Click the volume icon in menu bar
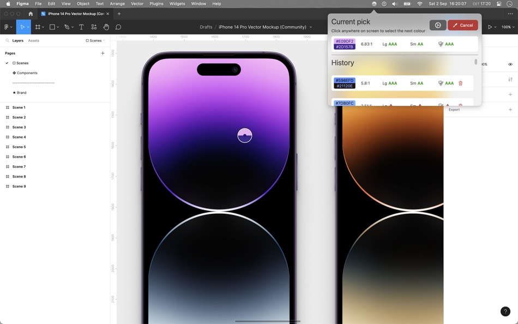Screen dimensions: 518x324 point(394,4)
